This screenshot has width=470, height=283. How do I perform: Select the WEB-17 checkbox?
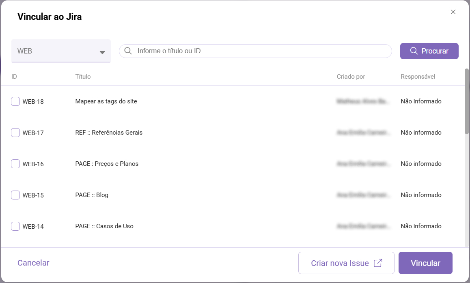pos(15,133)
